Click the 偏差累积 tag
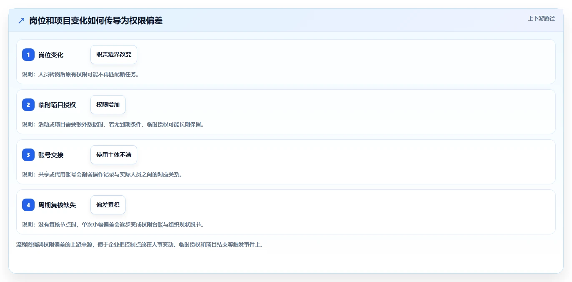The height and width of the screenshot is (282, 572). 108,205
